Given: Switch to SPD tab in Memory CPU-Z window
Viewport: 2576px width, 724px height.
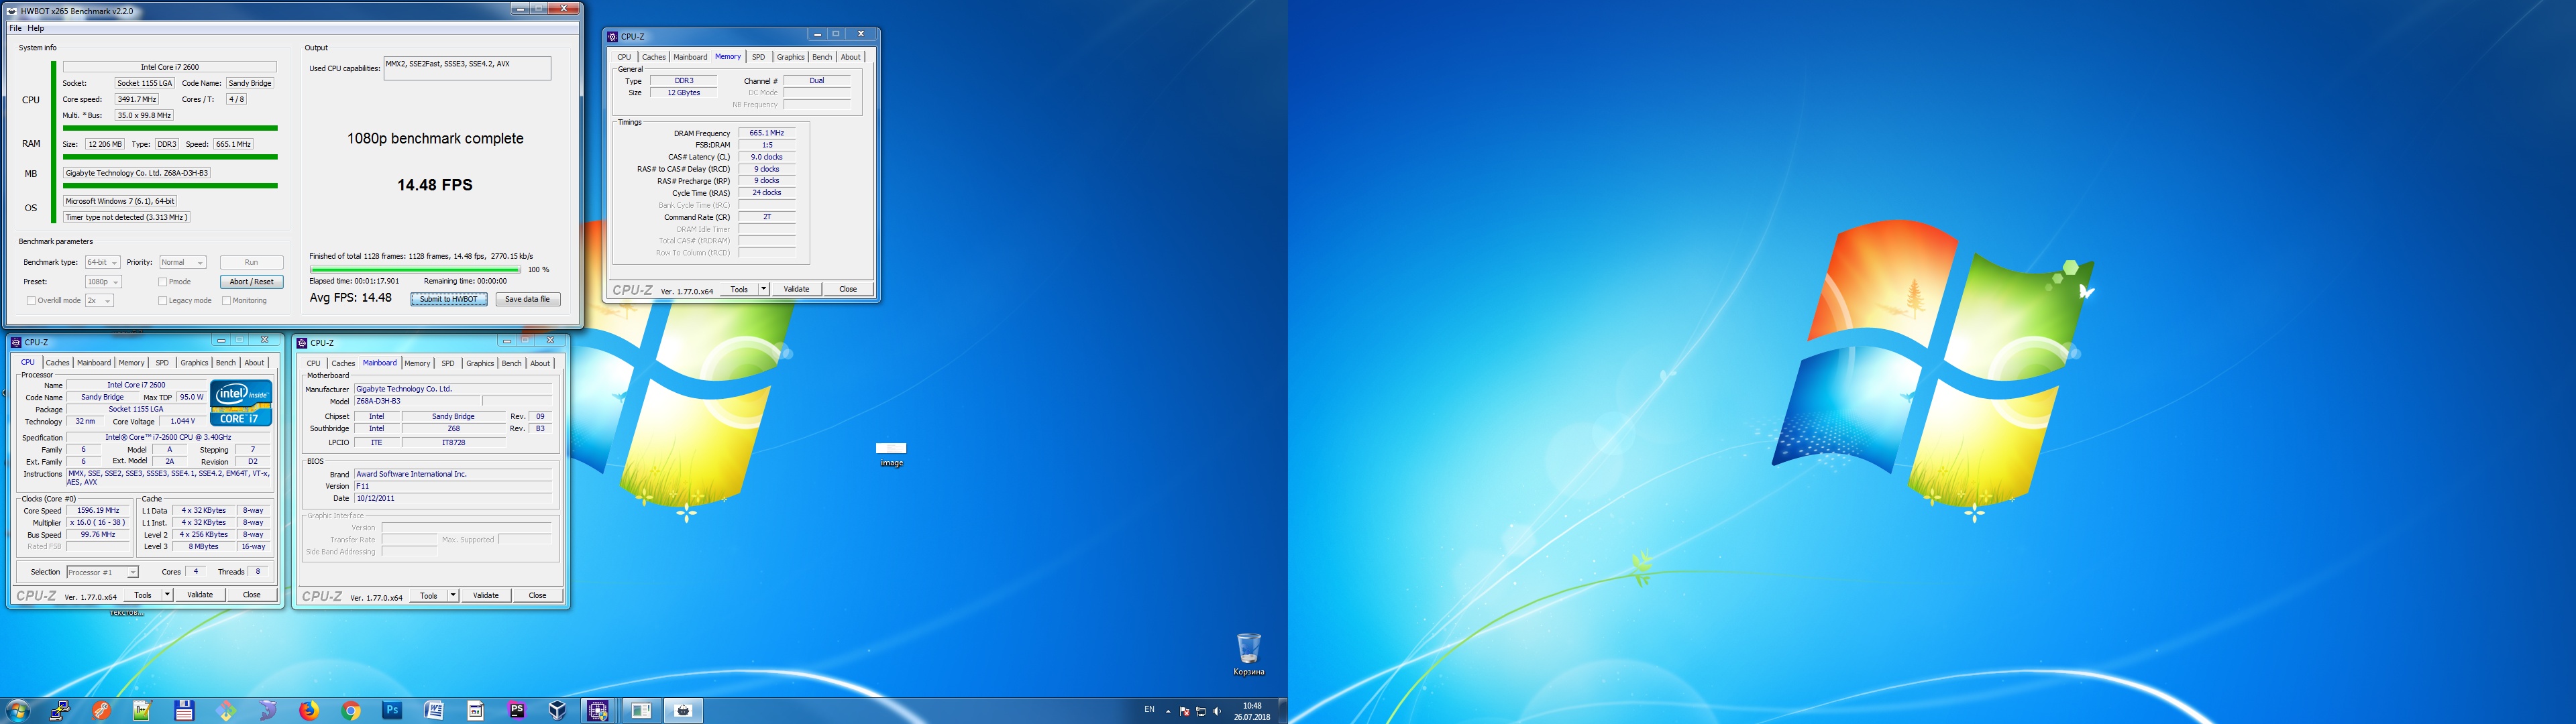Looking at the screenshot, I should tap(758, 57).
